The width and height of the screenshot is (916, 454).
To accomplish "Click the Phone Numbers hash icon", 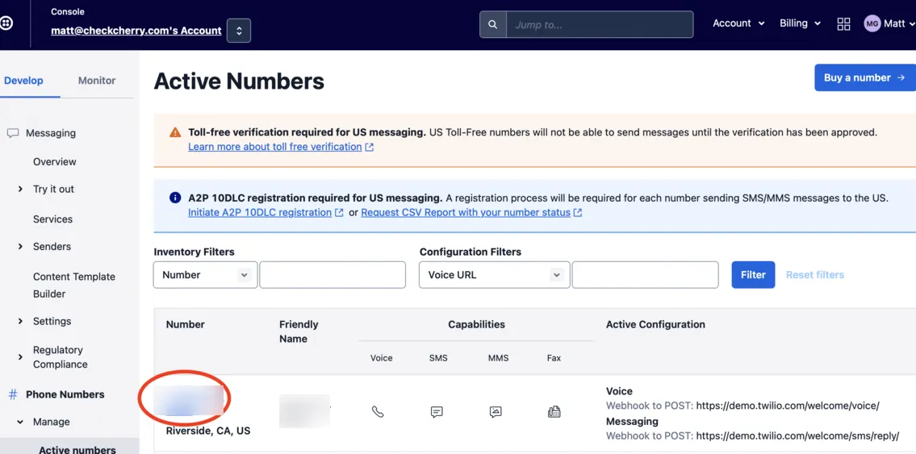I will pyautogui.click(x=12, y=394).
